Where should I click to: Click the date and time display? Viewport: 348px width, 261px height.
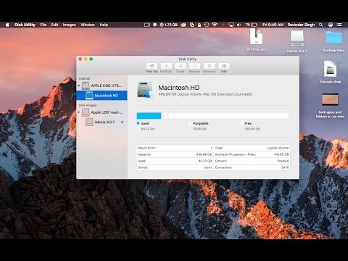pyautogui.click(x=273, y=25)
